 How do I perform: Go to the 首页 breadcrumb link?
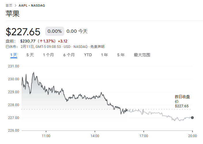tap(9, 5)
